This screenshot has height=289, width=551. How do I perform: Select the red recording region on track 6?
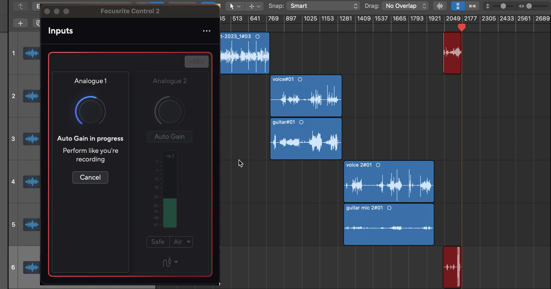452,267
